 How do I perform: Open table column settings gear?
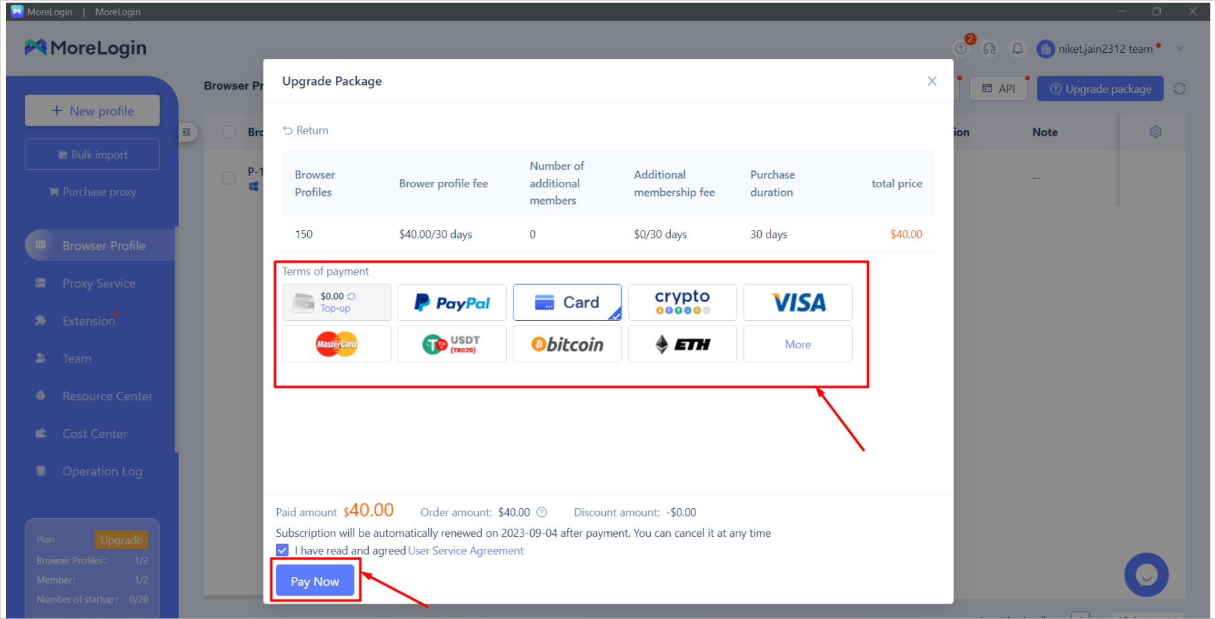(x=1155, y=132)
